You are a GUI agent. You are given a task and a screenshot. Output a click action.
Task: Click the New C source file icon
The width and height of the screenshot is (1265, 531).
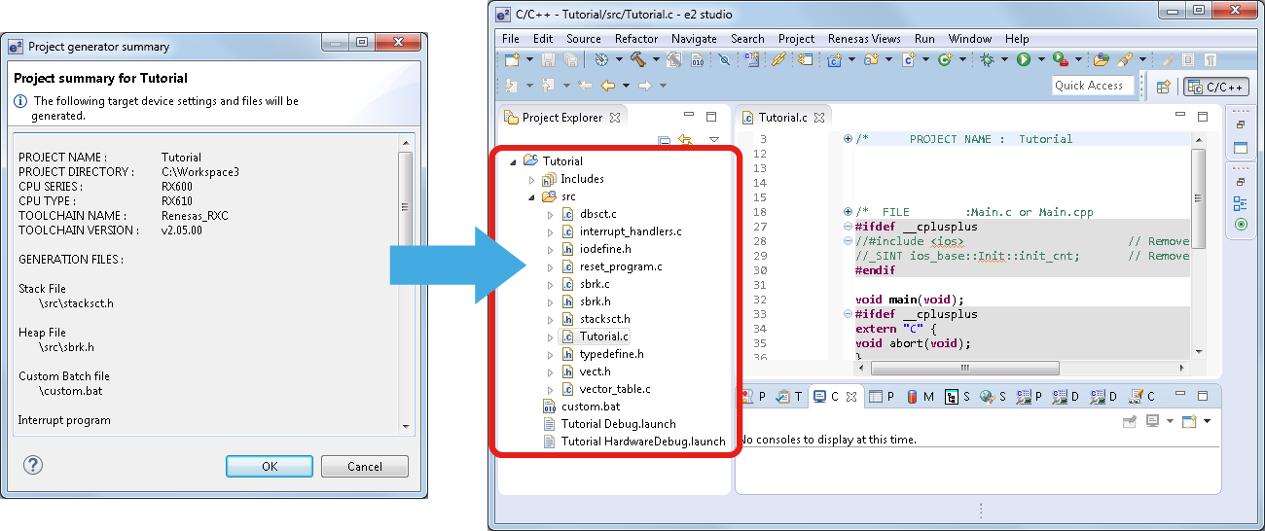[908, 60]
